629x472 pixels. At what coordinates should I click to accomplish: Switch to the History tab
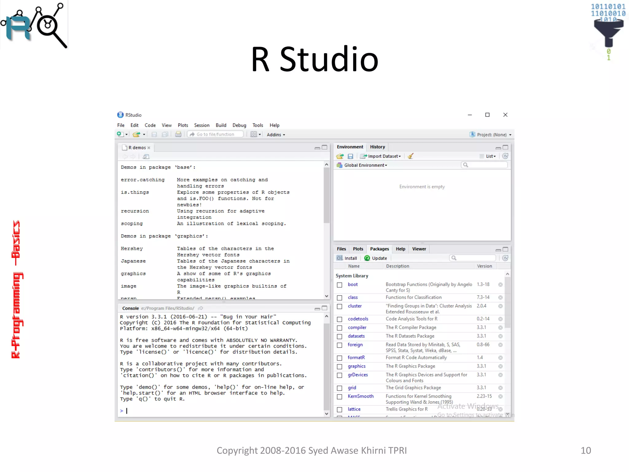pos(377,147)
